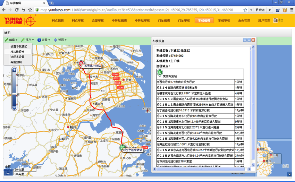Collapse the 车线信息 panel with up-arrow button
Screen dimensions: 295x182
(245, 40)
